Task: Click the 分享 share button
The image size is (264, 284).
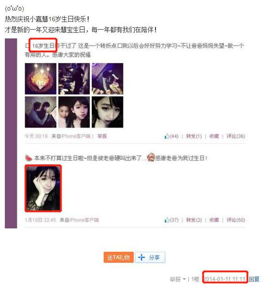Action: (150, 257)
